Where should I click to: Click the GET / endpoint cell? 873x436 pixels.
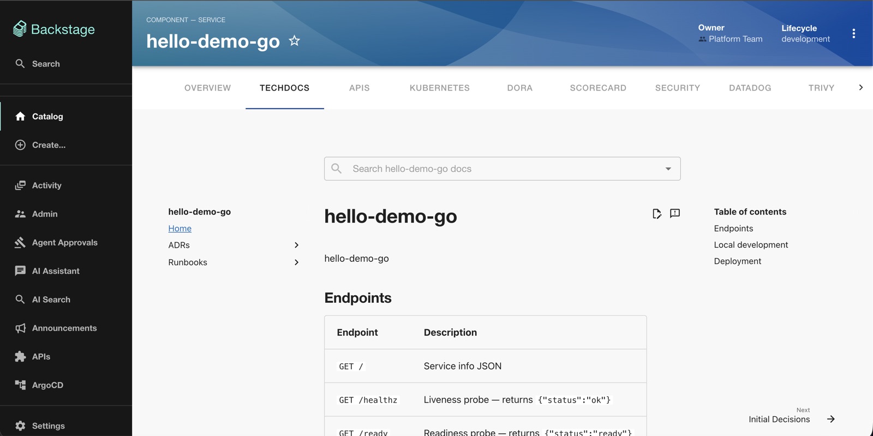(351, 366)
